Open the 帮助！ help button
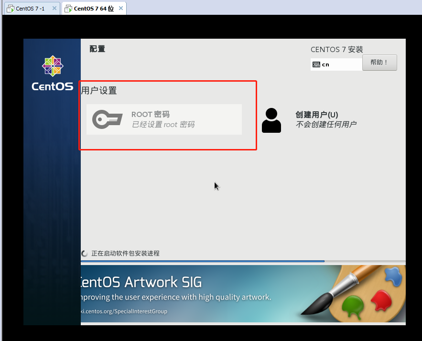The width and height of the screenshot is (422, 341). tap(379, 63)
